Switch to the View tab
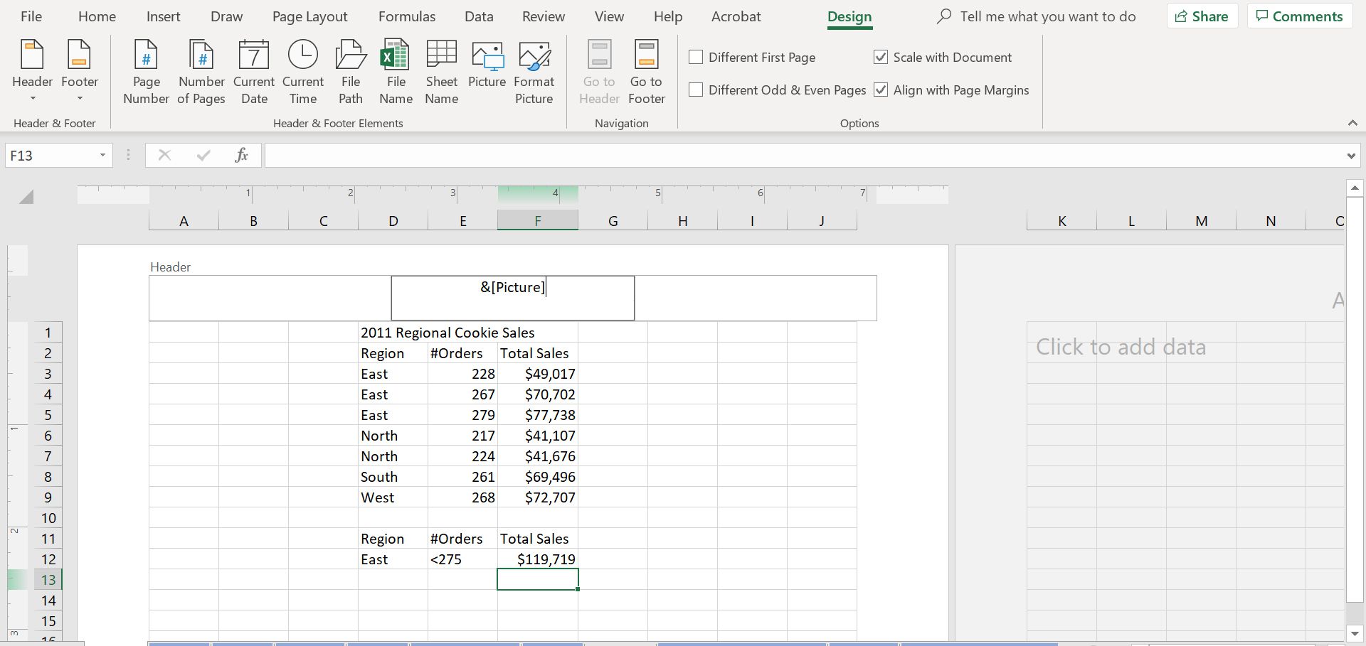This screenshot has height=646, width=1366. (x=609, y=16)
